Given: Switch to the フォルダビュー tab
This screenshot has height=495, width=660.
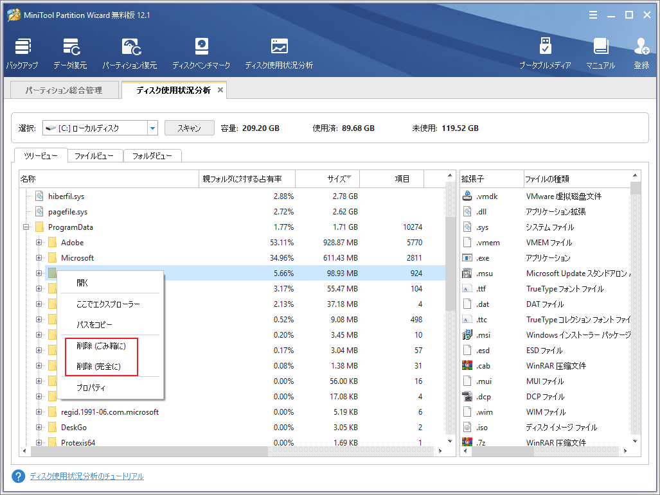Looking at the screenshot, I should pyautogui.click(x=152, y=156).
